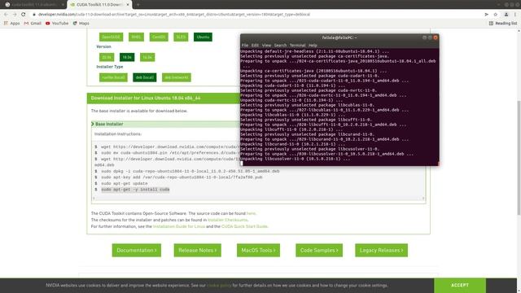Choose Ubuntu version 18.04
The height and width of the screenshot is (293, 521).
coord(127,57)
